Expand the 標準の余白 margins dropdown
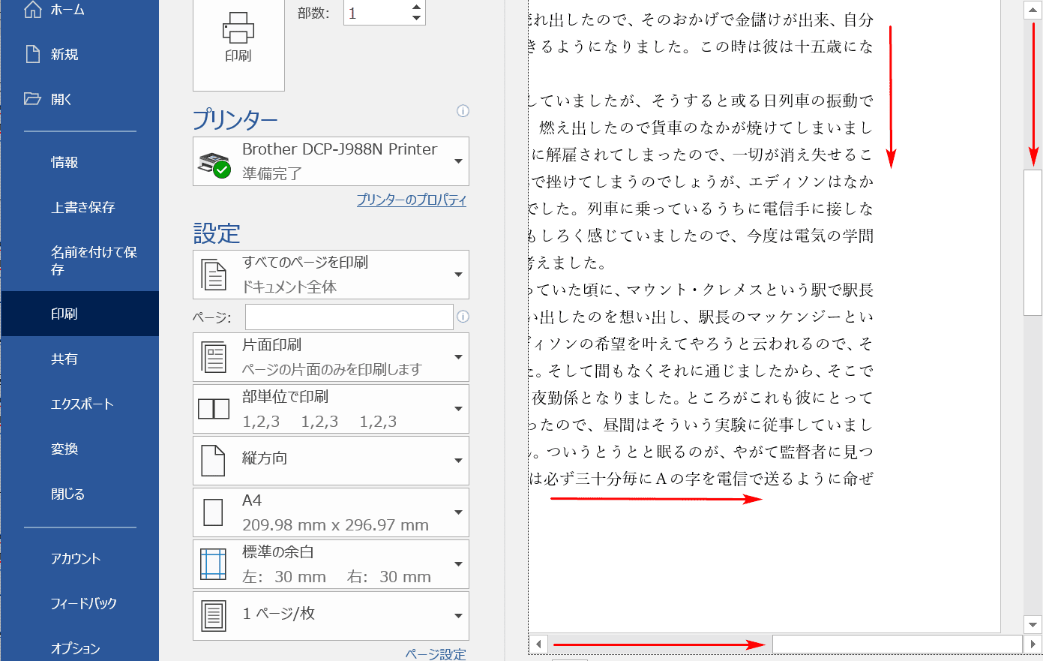 coord(331,564)
